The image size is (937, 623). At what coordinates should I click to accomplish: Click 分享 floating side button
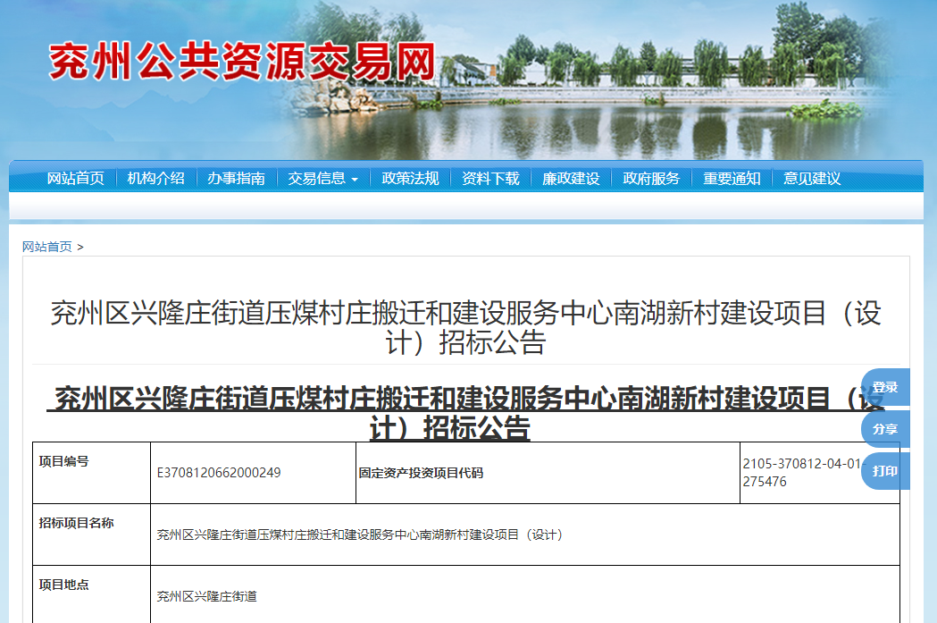click(x=885, y=429)
